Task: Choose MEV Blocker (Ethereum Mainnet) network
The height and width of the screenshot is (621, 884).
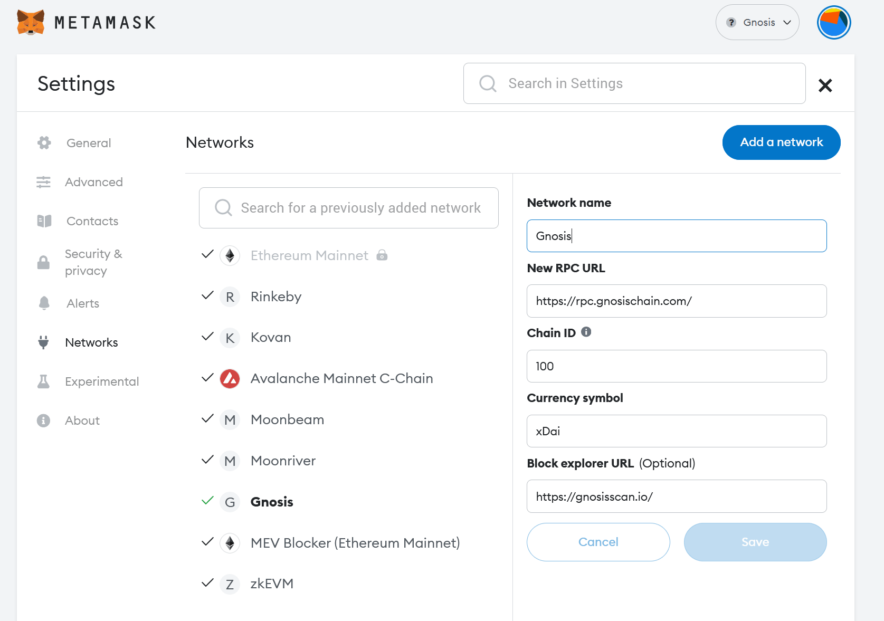Action: click(355, 543)
